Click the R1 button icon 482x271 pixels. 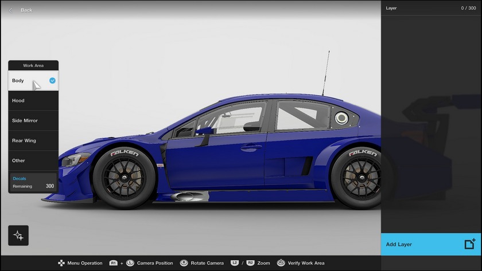point(114,263)
